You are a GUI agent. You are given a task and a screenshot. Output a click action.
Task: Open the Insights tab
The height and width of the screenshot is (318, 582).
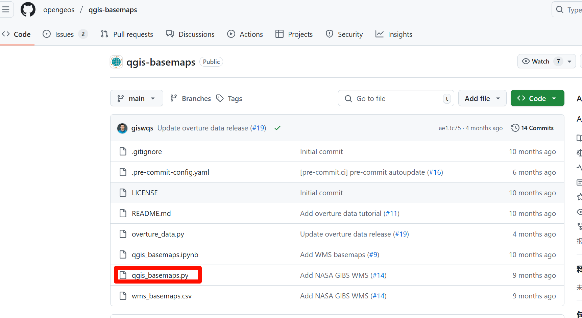coord(394,34)
